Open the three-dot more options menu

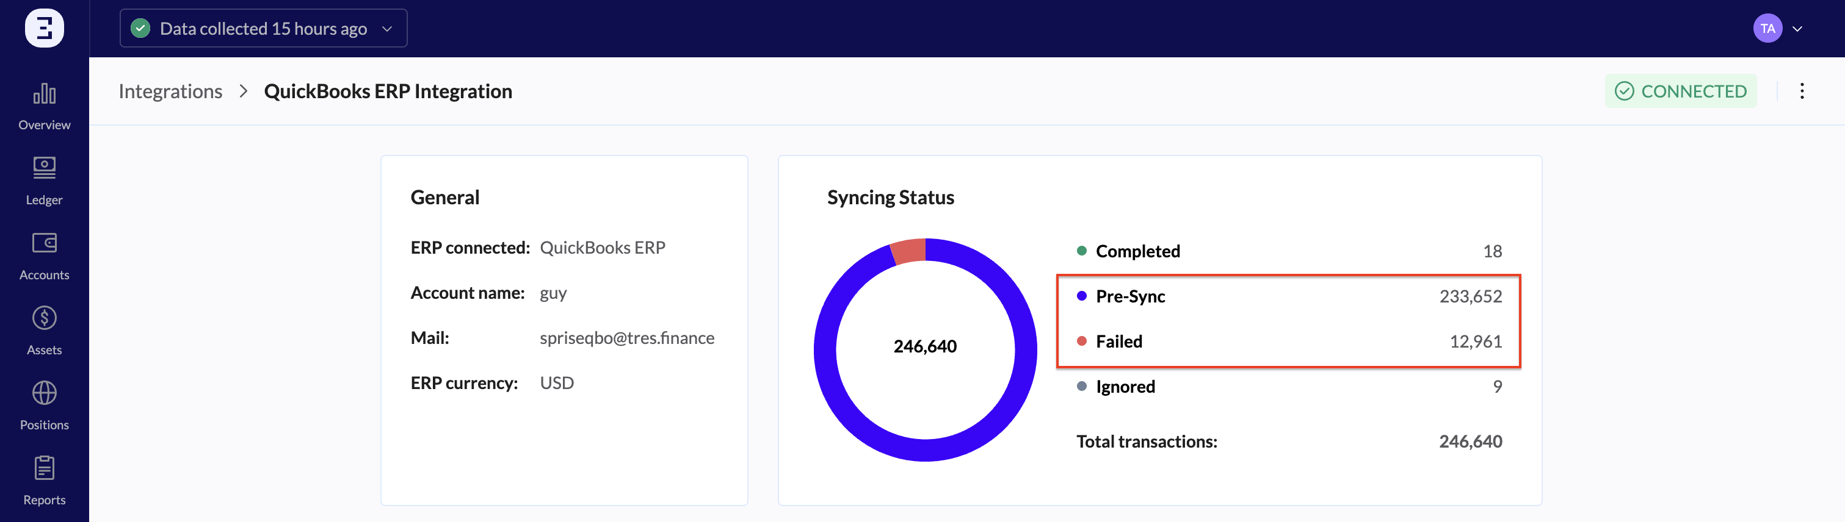[x=1801, y=91]
